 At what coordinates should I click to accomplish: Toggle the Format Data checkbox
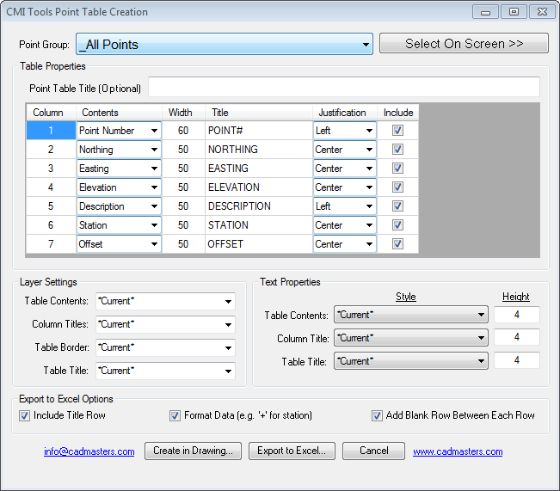[175, 416]
